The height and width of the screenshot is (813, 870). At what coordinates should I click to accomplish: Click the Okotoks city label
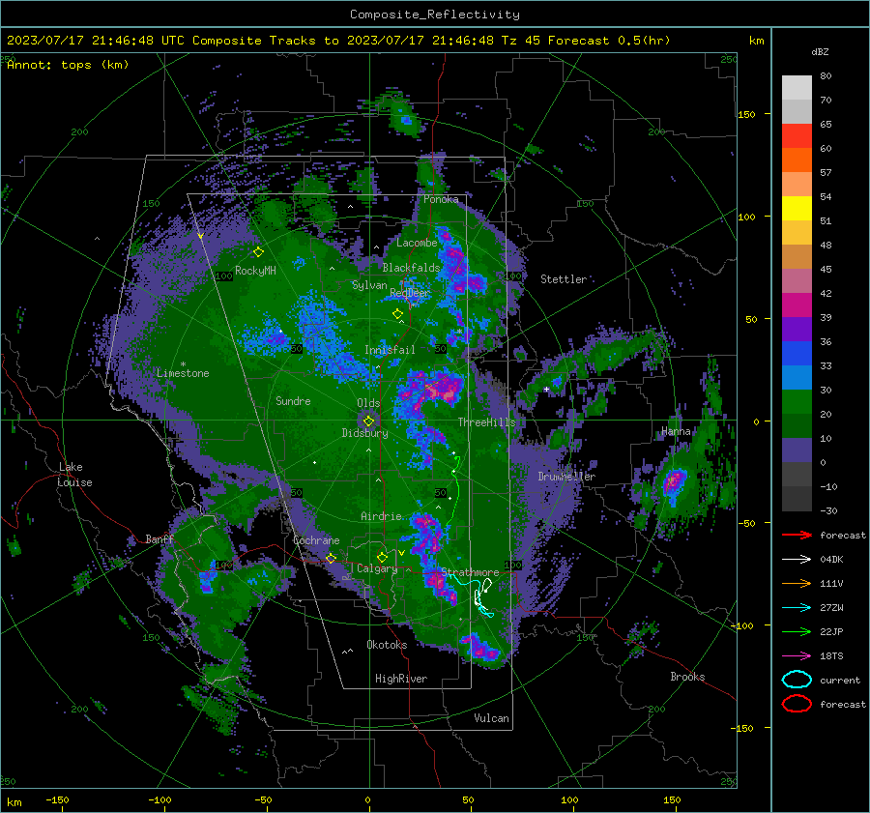(387, 645)
